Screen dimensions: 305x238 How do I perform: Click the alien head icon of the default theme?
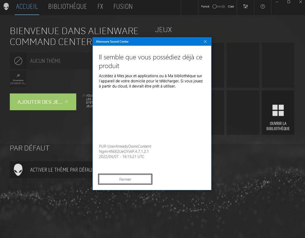[x=18, y=169]
